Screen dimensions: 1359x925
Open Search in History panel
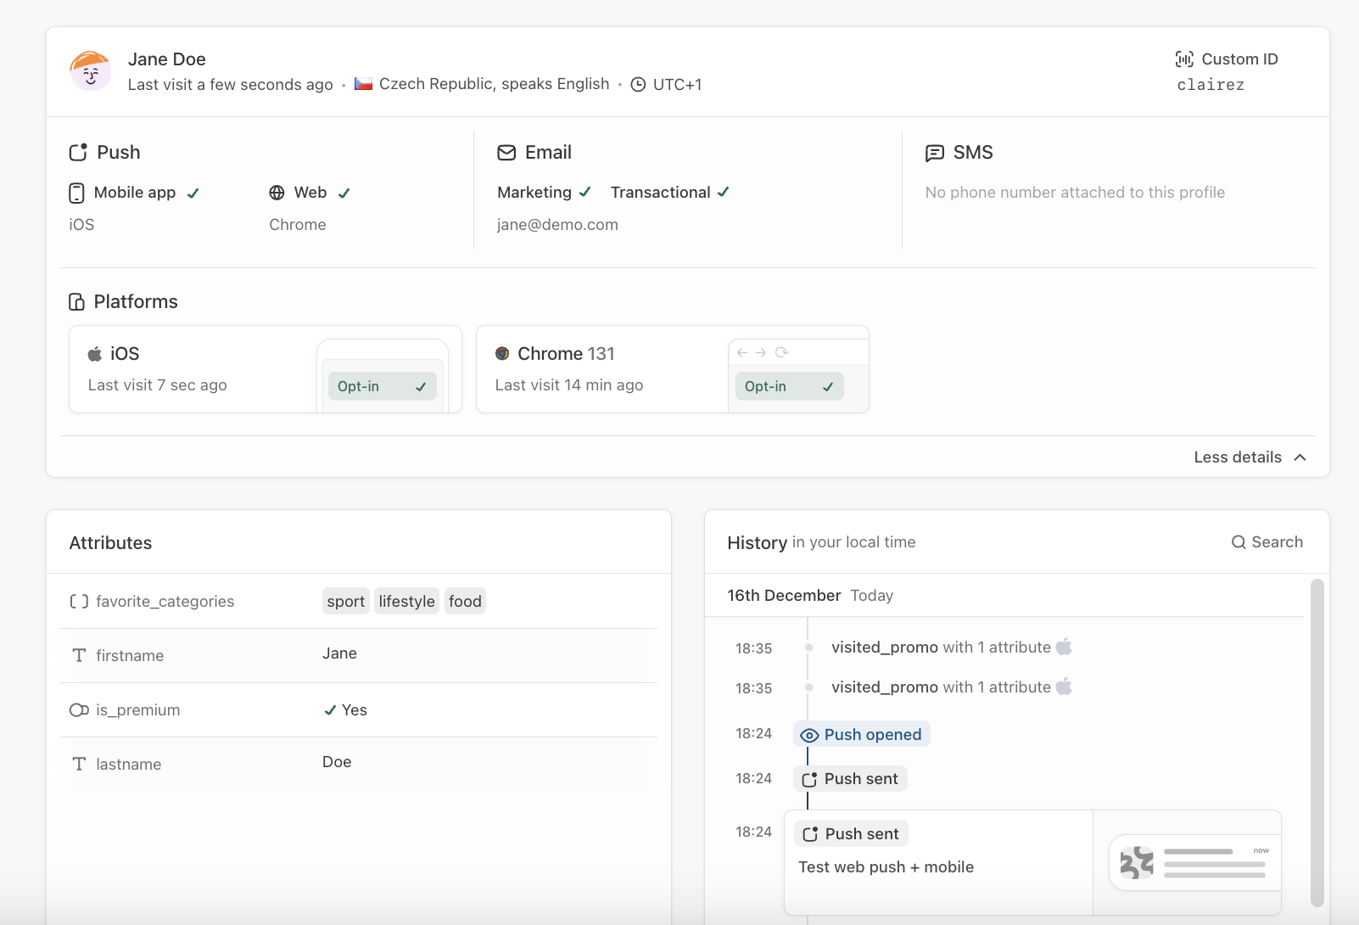click(x=1267, y=542)
